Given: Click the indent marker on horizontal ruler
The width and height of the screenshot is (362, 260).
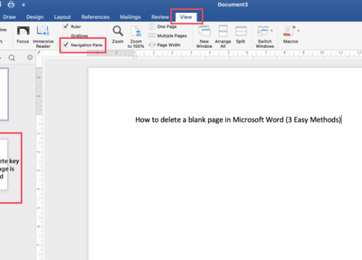Looking at the screenshot, I should pyautogui.click(x=135, y=55).
